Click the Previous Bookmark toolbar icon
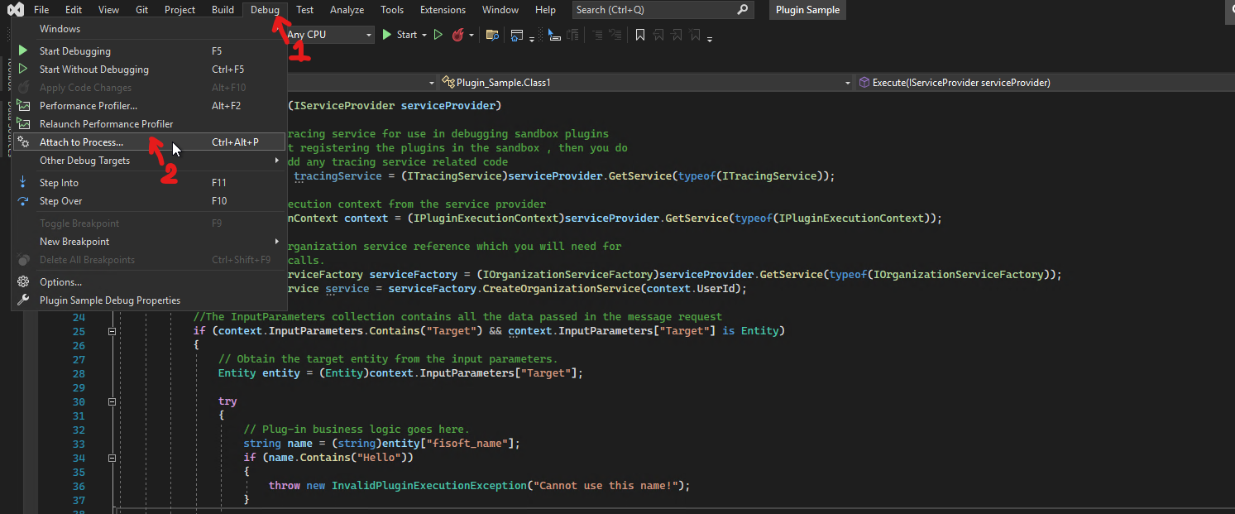Image resolution: width=1235 pixels, height=514 pixels. tap(658, 35)
